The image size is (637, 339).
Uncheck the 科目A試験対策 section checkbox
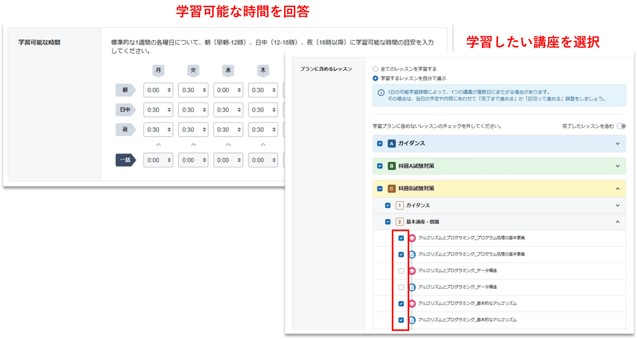coord(380,166)
